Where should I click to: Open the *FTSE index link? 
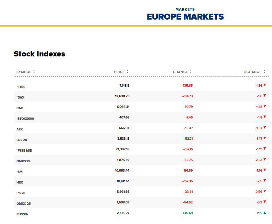click(21, 87)
